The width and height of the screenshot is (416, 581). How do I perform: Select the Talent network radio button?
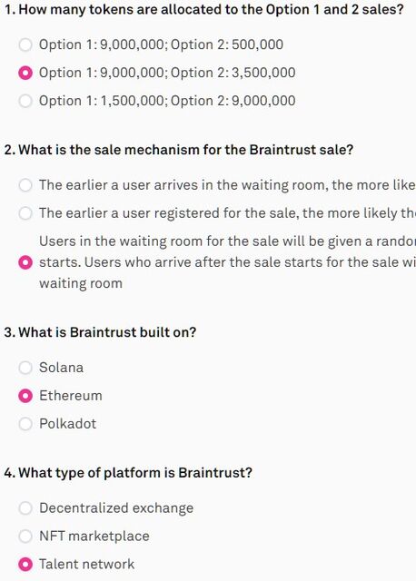click(25, 565)
